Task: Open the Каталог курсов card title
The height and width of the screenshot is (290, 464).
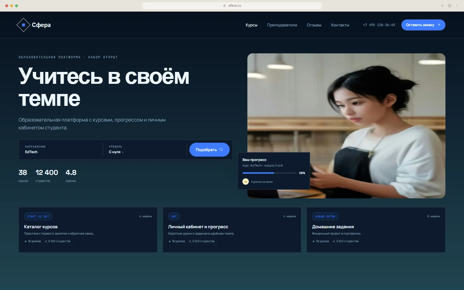Action: click(x=41, y=227)
